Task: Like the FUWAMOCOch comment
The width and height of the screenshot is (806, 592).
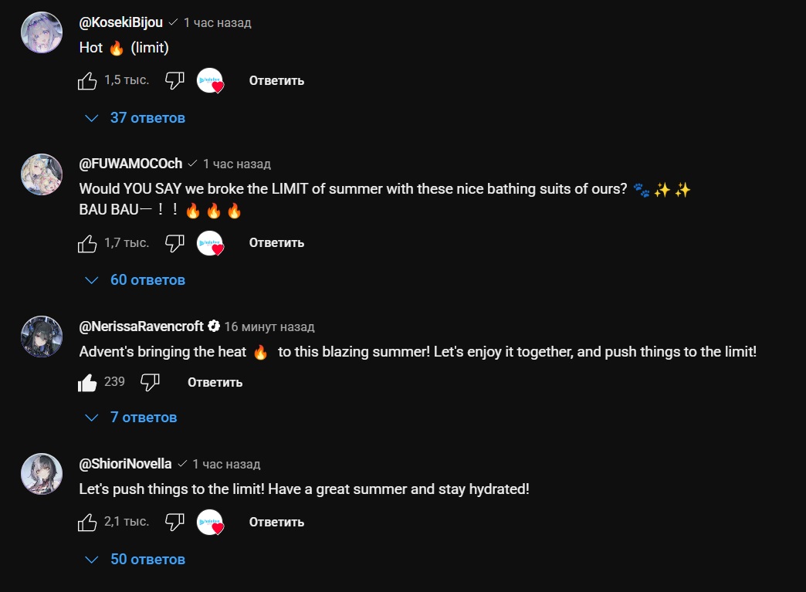Action: point(87,243)
